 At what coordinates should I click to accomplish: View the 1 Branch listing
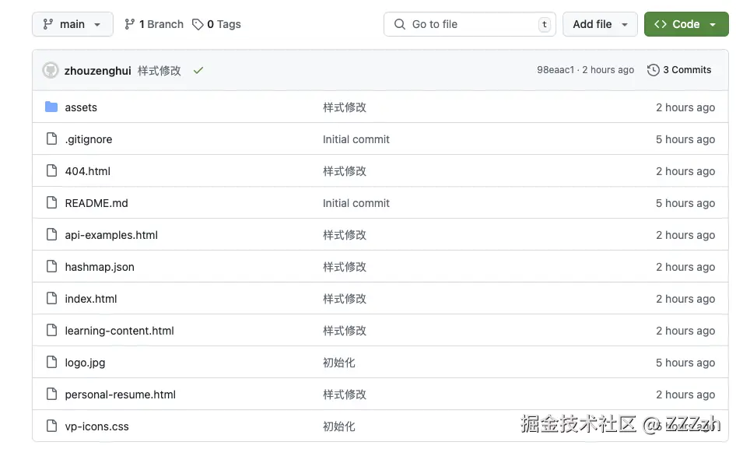coord(153,24)
